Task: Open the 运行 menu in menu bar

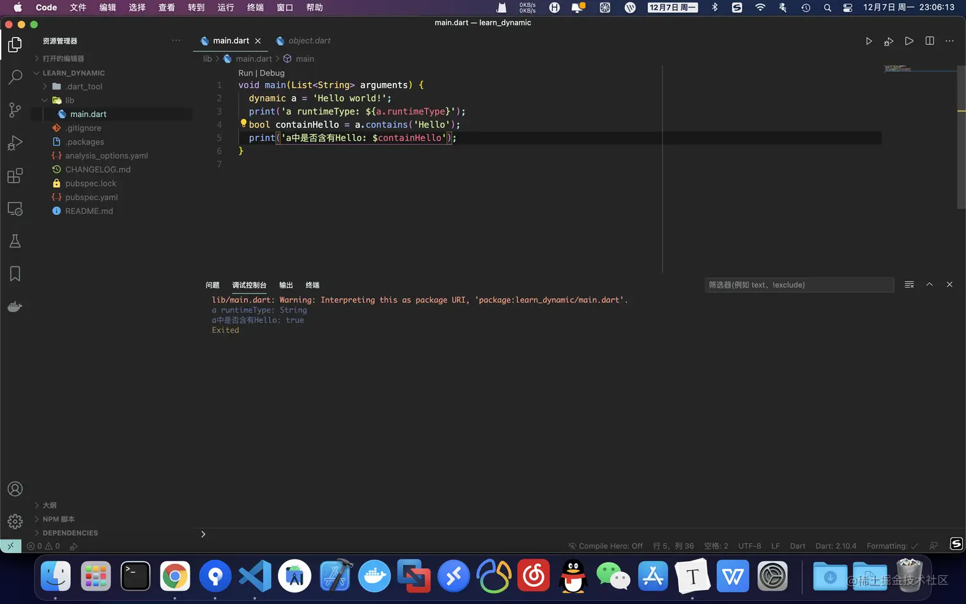Action: (226, 8)
